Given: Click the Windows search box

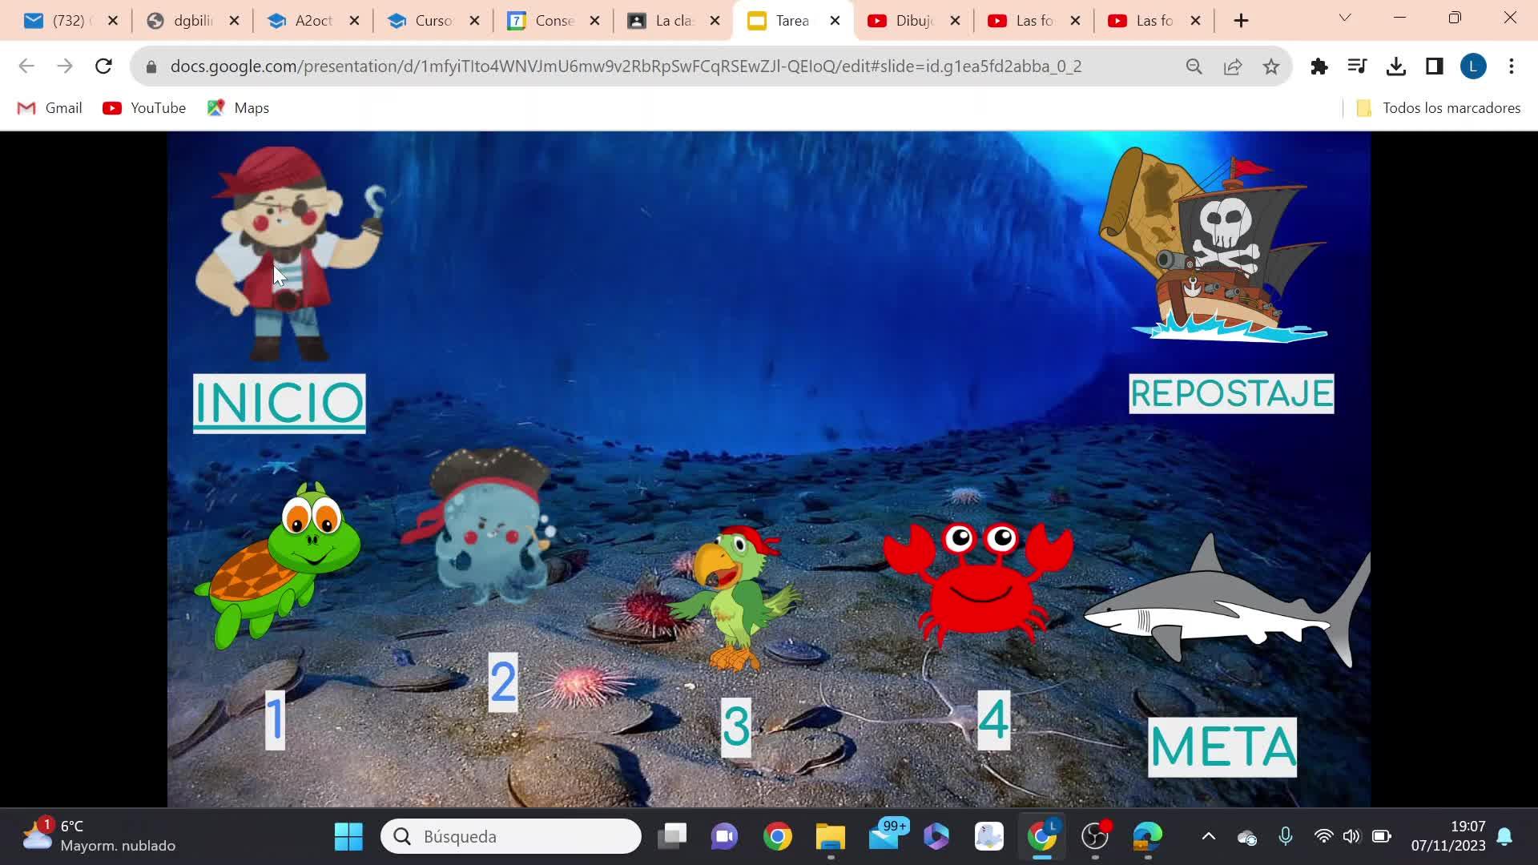Looking at the screenshot, I should (511, 837).
